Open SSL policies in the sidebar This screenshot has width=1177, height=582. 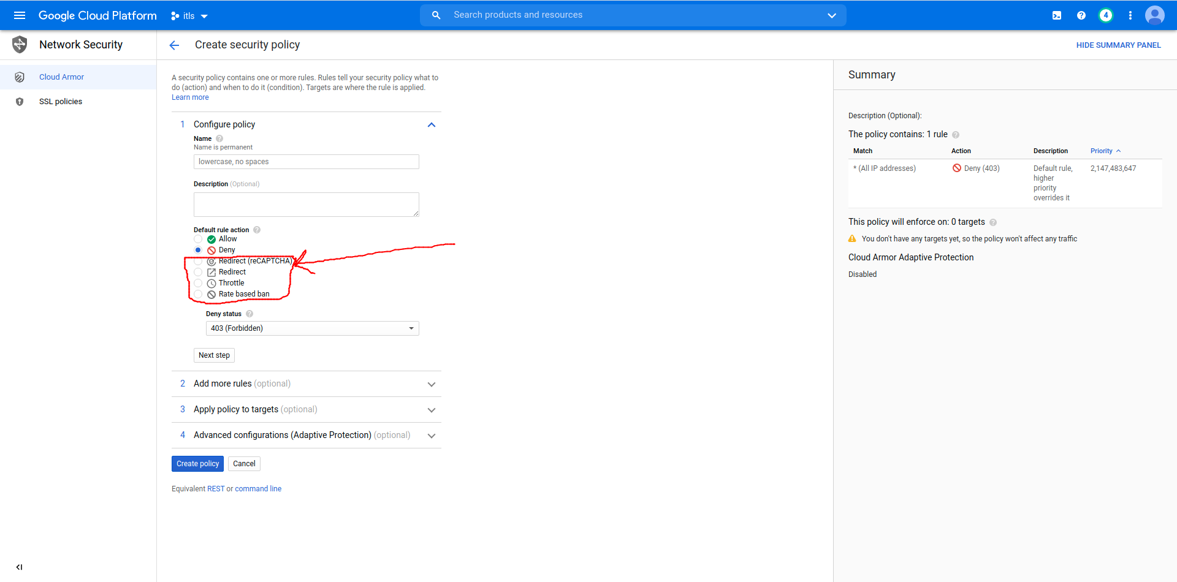[78, 102]
